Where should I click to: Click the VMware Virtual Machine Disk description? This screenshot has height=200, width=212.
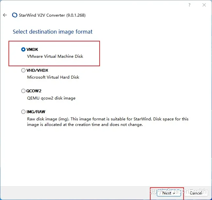[55, 56]
